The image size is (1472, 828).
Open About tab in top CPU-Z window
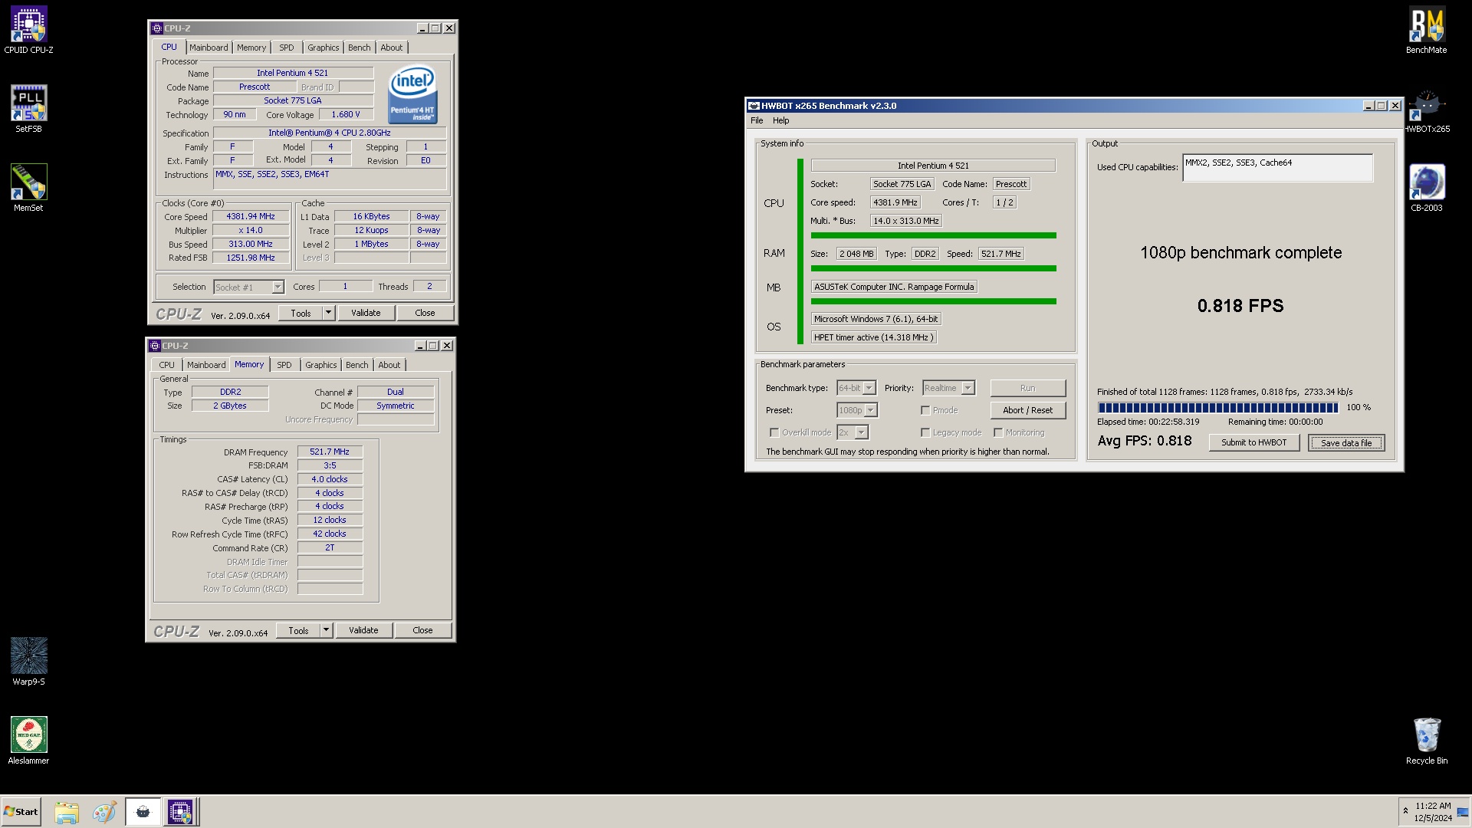coord(392,48)
